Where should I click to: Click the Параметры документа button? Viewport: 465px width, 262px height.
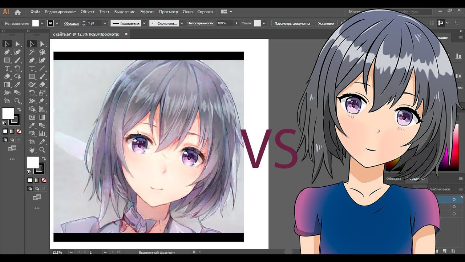coord(292,23)
